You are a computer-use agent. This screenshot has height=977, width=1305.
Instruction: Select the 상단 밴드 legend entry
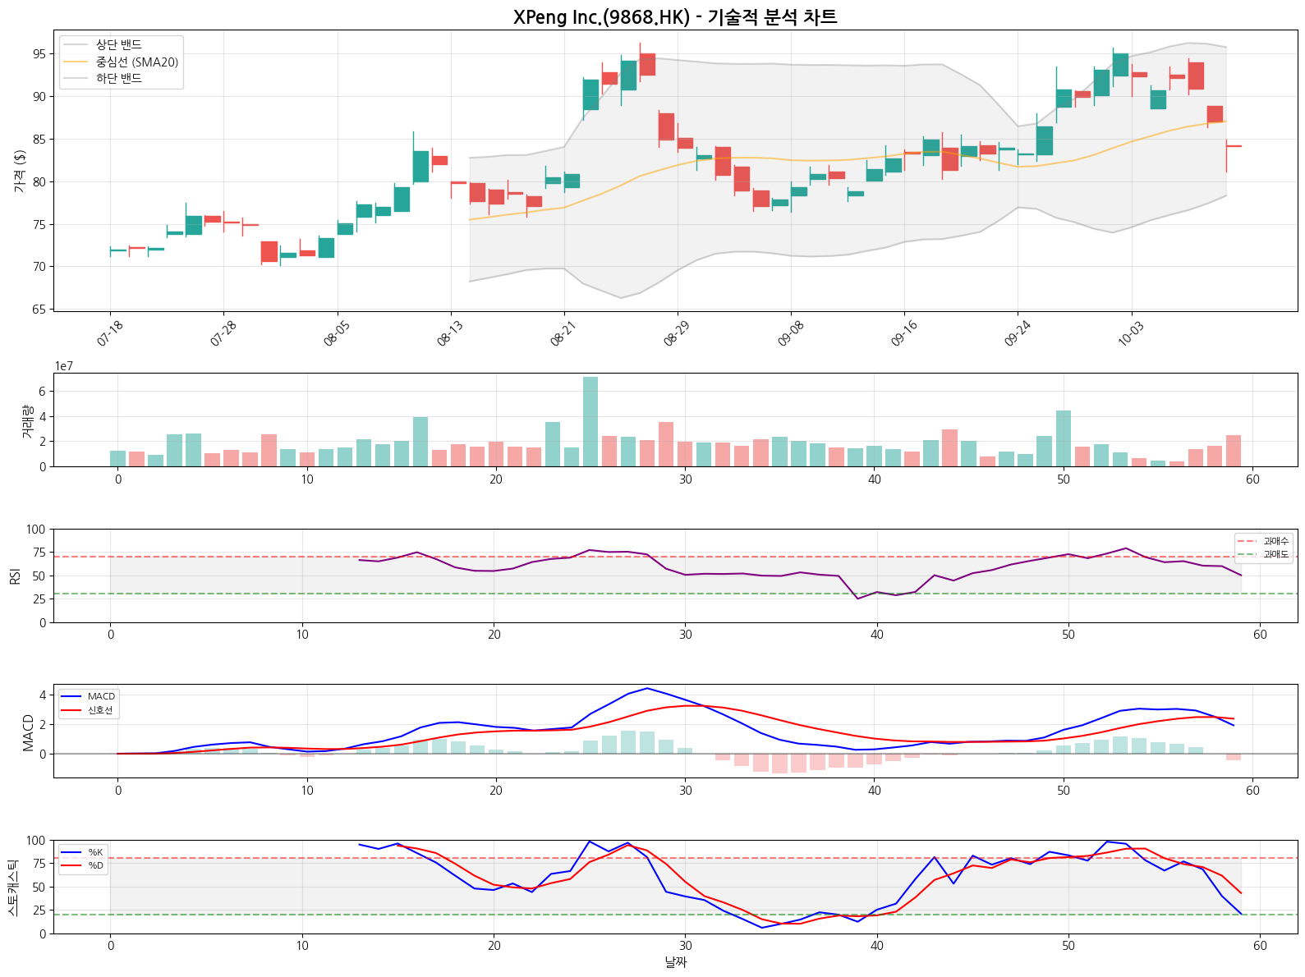click(119, 45)
